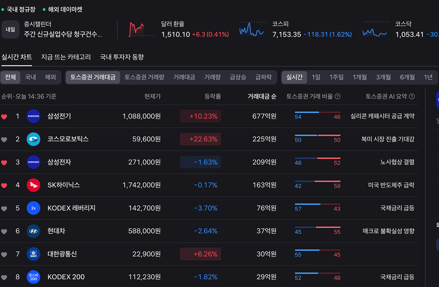
Task: Switch to 지금 뜨는 카테고리 tab
Action: [x=66, y=57]
